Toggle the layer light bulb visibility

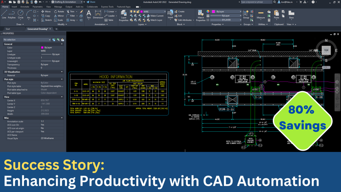click(131, 11)
